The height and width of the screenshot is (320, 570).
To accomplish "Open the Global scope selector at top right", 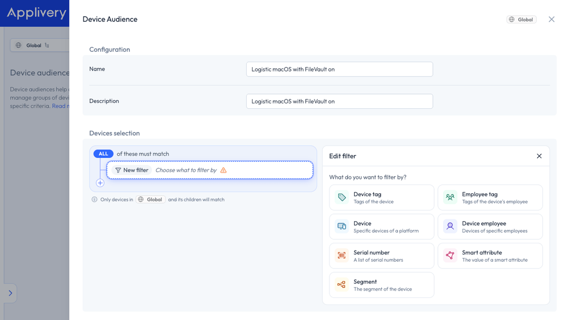I will [521, 19].
